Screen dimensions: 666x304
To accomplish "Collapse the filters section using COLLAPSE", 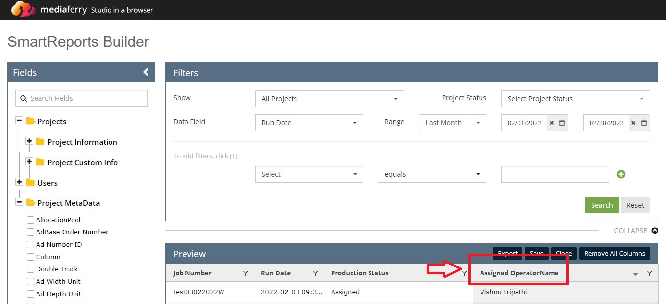I will [635, 231].
